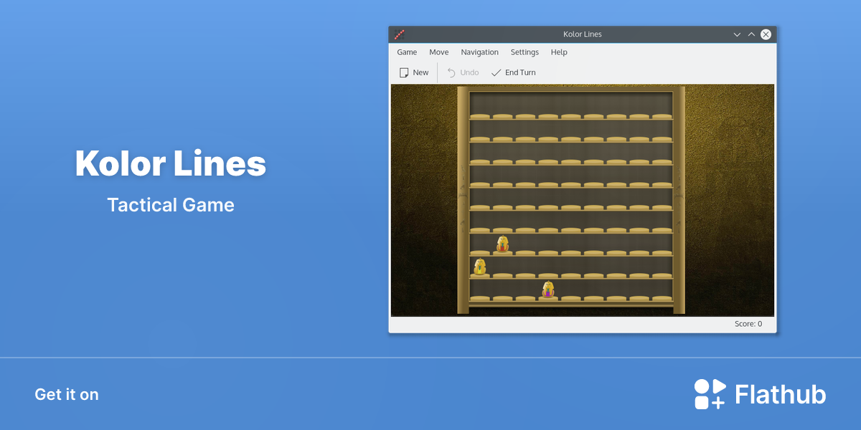Click the Tactical Game subtitle

[x=171, y=205]
